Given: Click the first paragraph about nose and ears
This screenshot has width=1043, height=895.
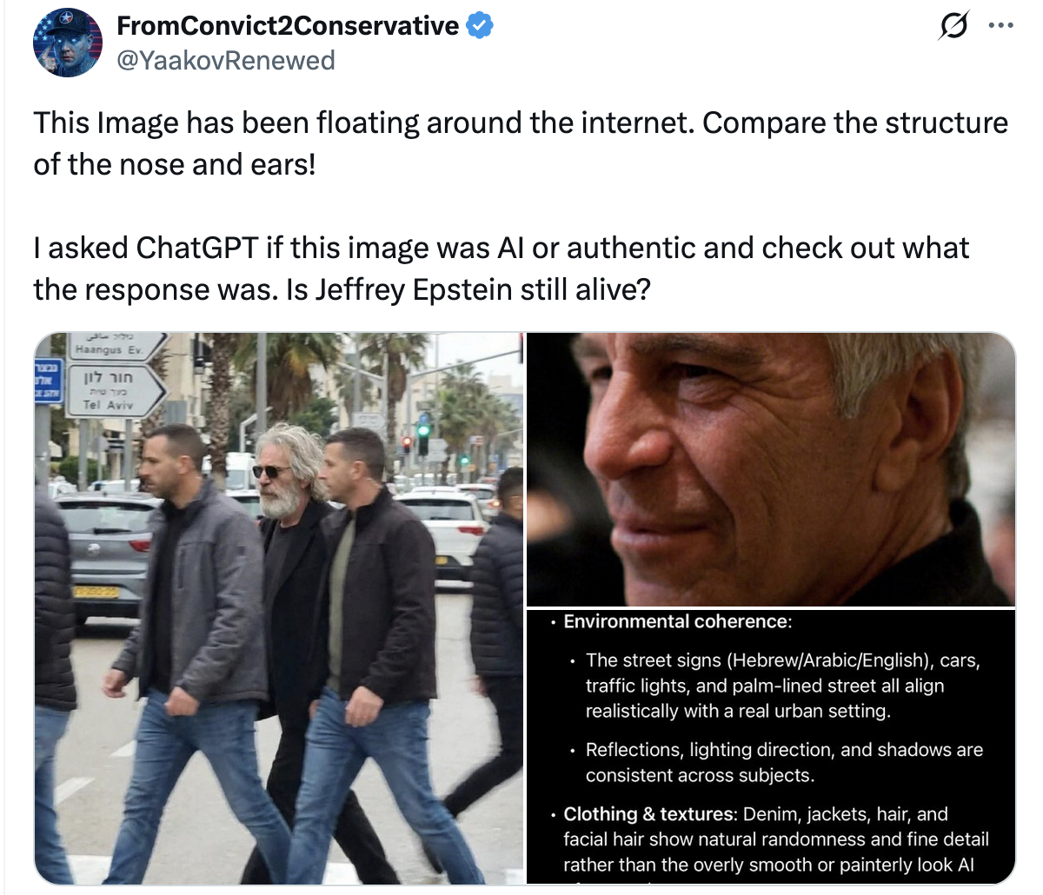Looking at the screenshot, I should click(x=521, y=143).
